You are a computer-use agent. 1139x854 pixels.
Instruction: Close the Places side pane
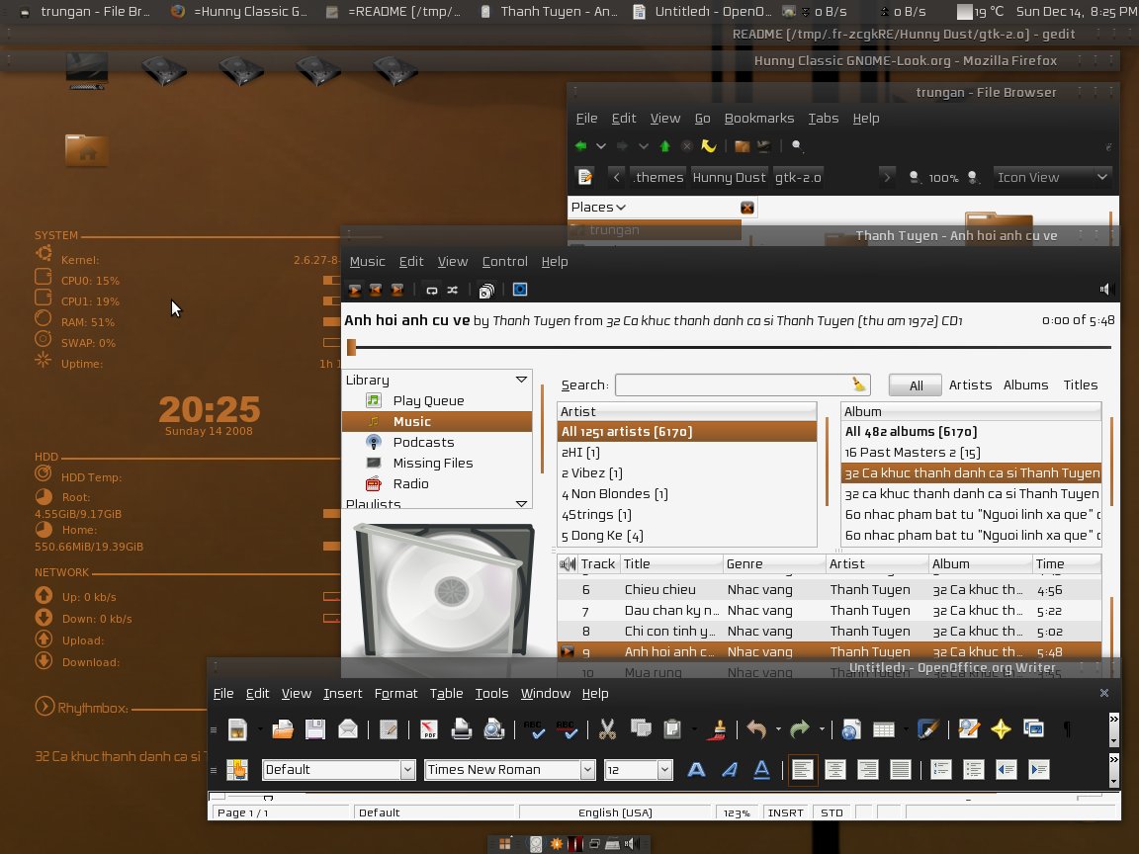click(746, 208)
